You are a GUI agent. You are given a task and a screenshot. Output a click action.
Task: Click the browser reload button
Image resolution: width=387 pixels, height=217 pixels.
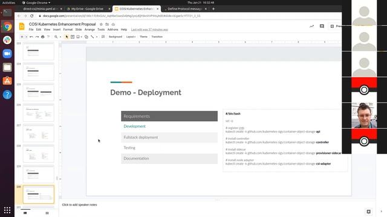click(x=32, y=16)
